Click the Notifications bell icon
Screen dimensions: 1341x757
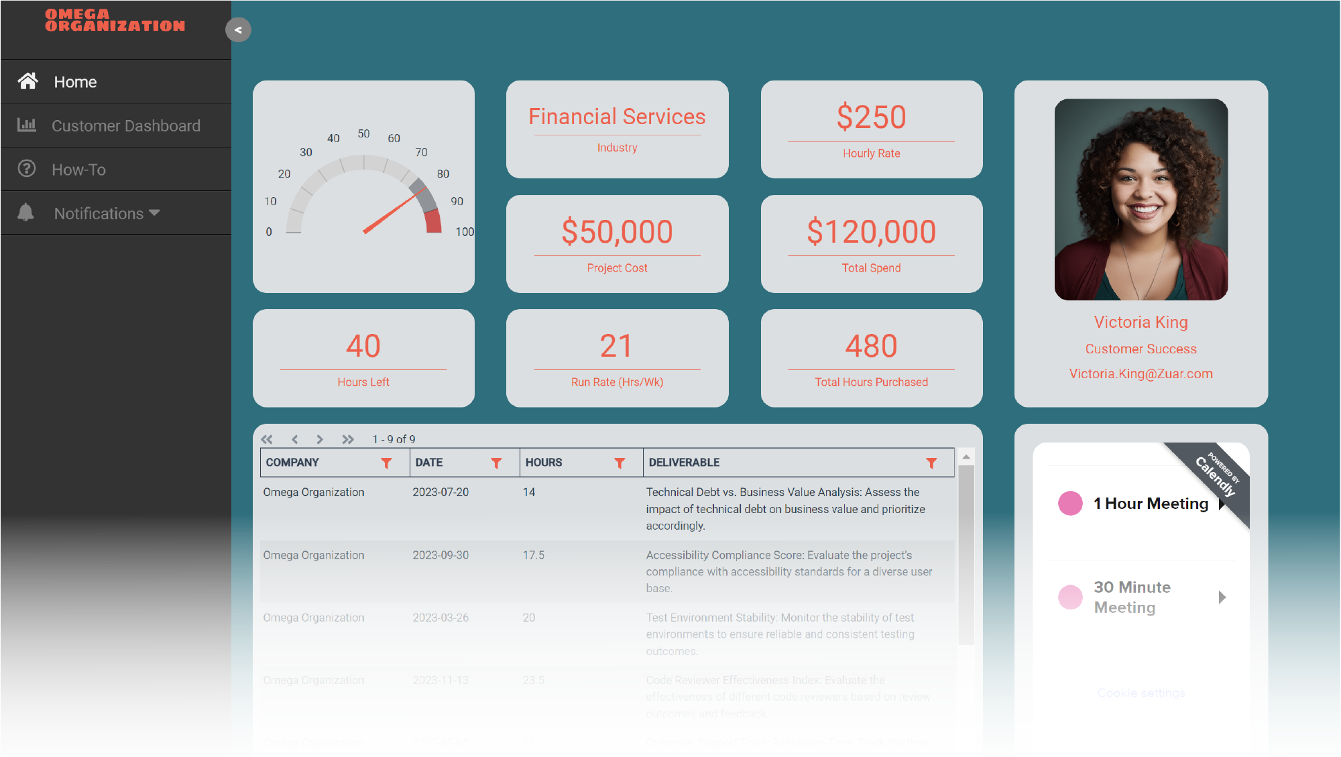point(25,212)
